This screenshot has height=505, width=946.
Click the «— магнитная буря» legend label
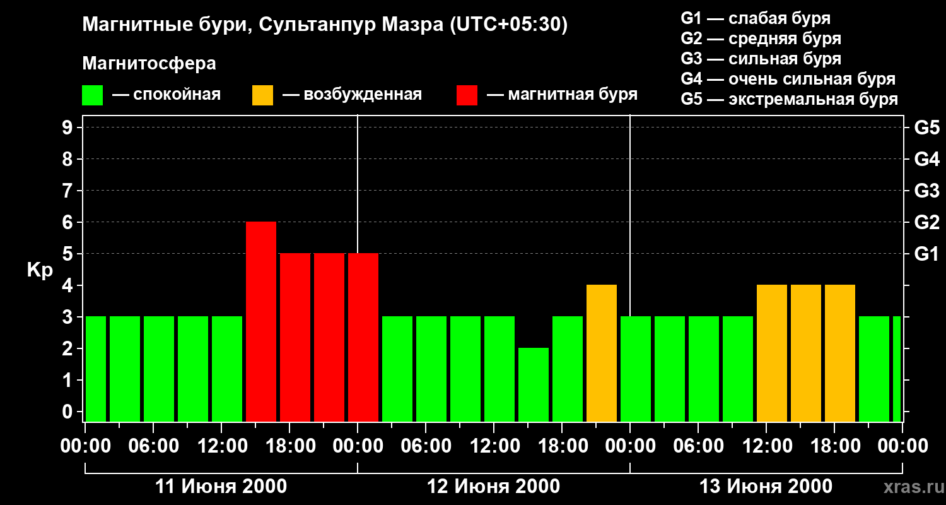(563, 95)
